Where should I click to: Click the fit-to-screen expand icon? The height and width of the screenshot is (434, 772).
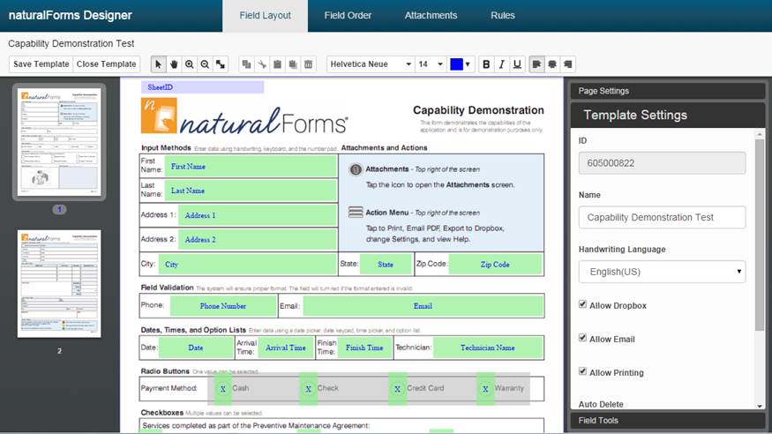pos(221,64)
